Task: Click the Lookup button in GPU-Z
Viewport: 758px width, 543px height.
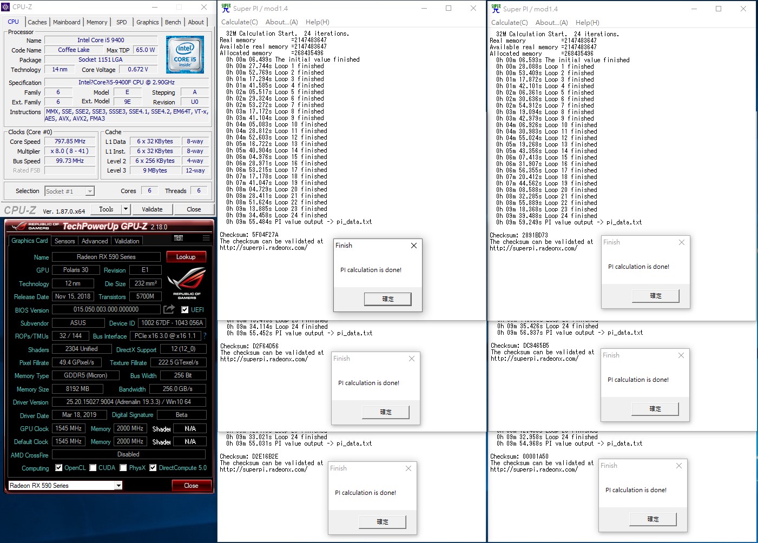Action: click(186, 257)
